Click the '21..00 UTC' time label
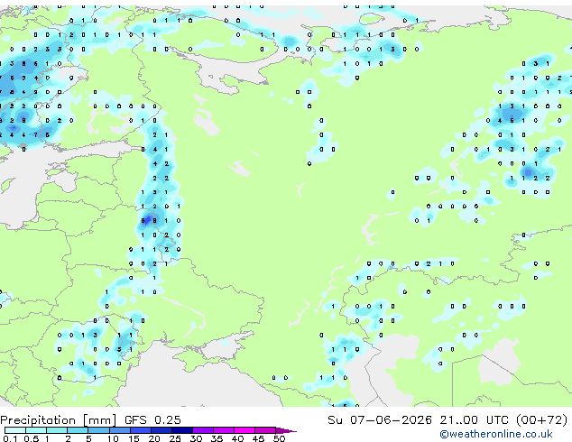Viewport: 572px width, 442px height. (474, 420)
